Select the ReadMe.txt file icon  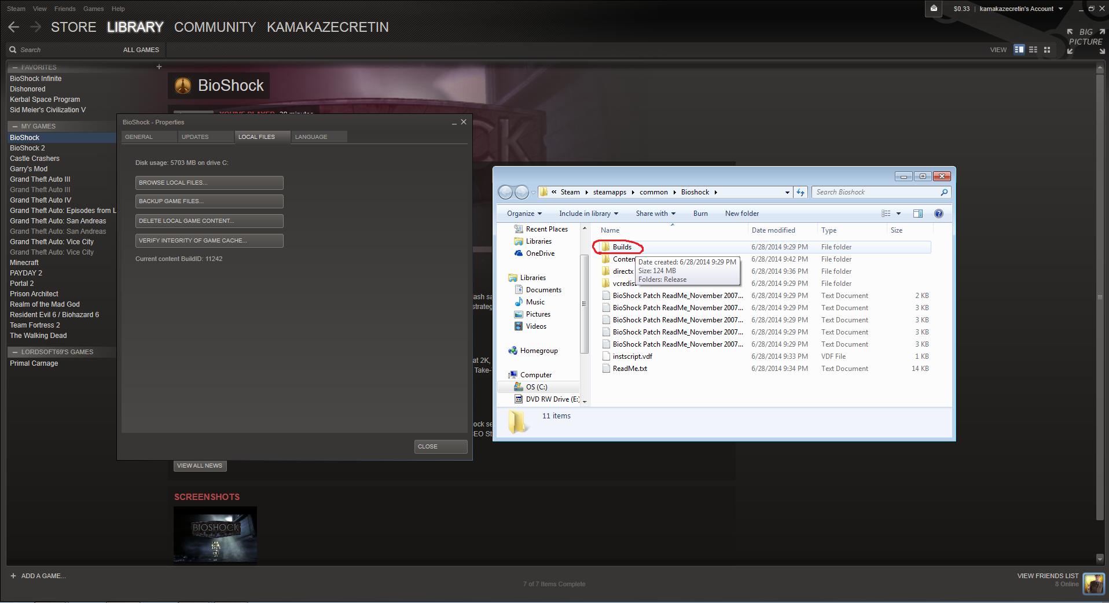[606, 369]
